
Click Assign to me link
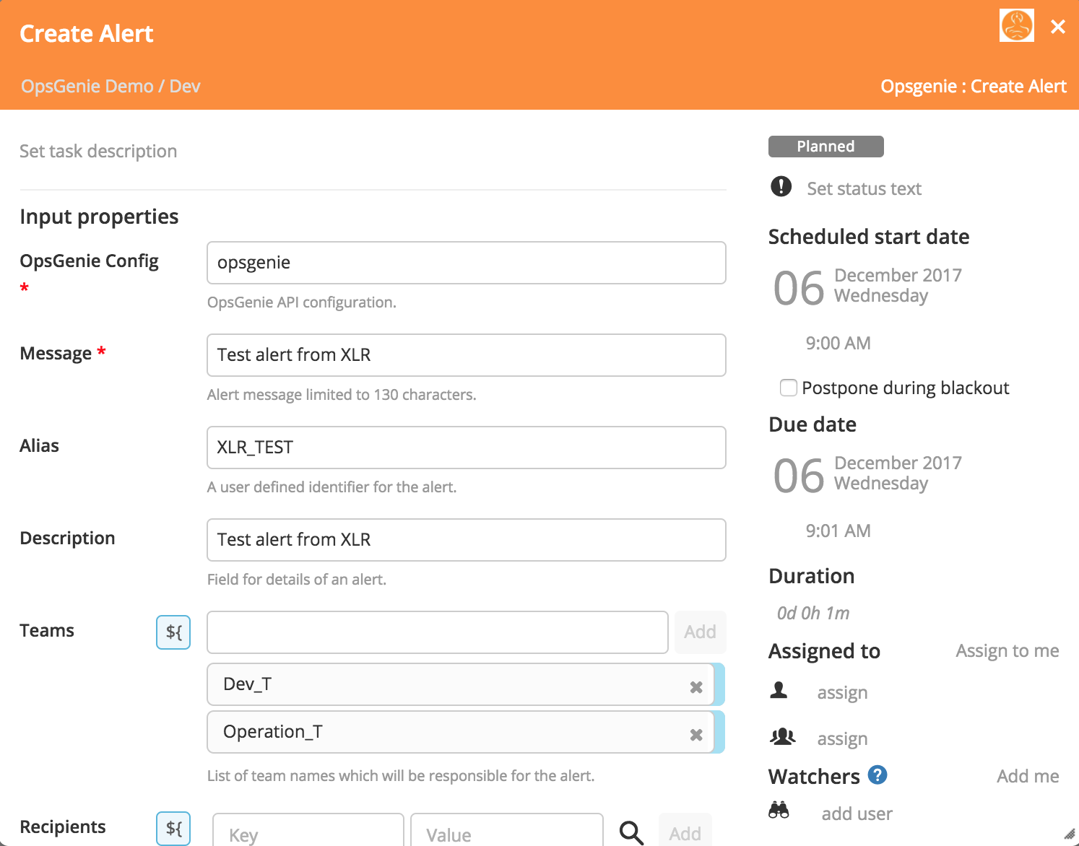(x=1007, y=650)
